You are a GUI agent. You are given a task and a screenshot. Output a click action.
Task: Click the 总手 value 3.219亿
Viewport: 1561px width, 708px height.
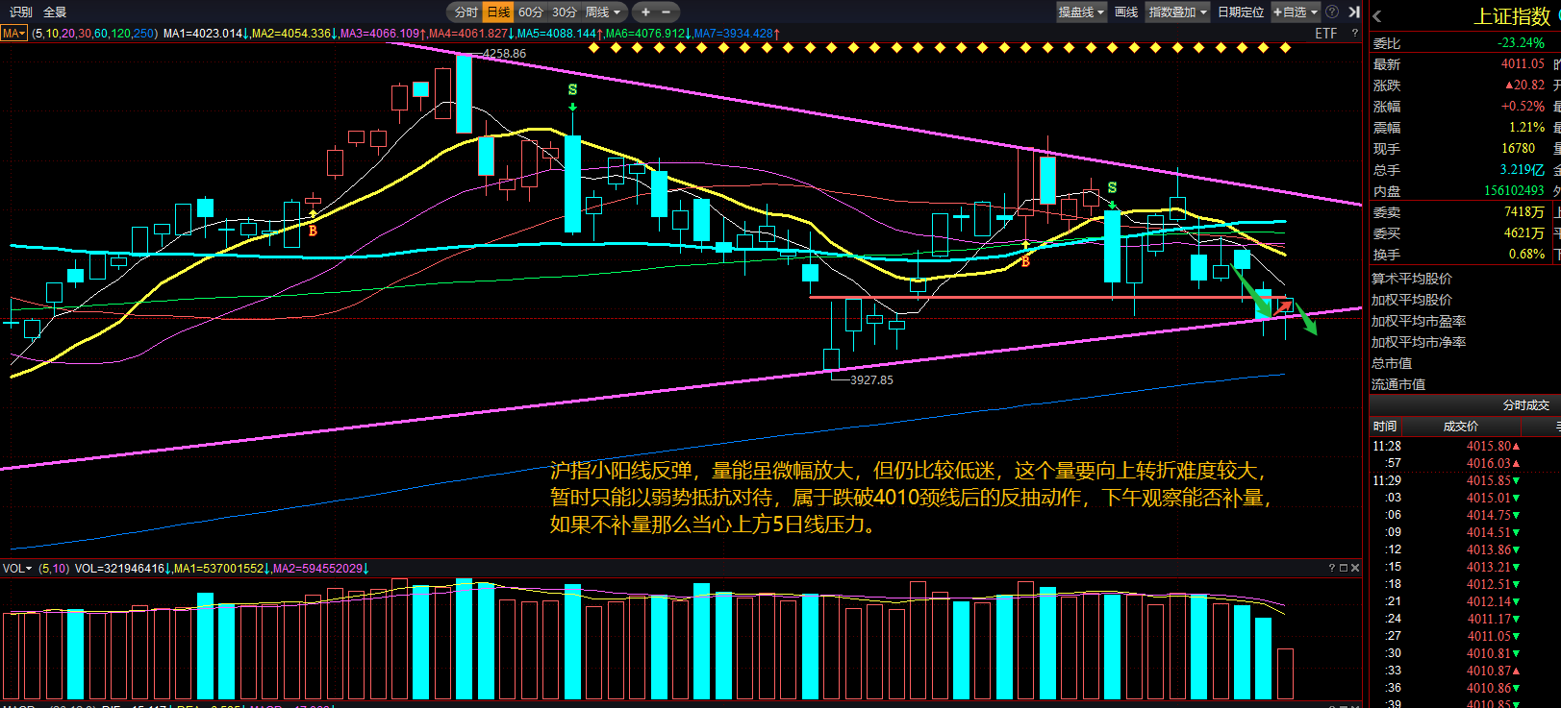click(1522, 170)
